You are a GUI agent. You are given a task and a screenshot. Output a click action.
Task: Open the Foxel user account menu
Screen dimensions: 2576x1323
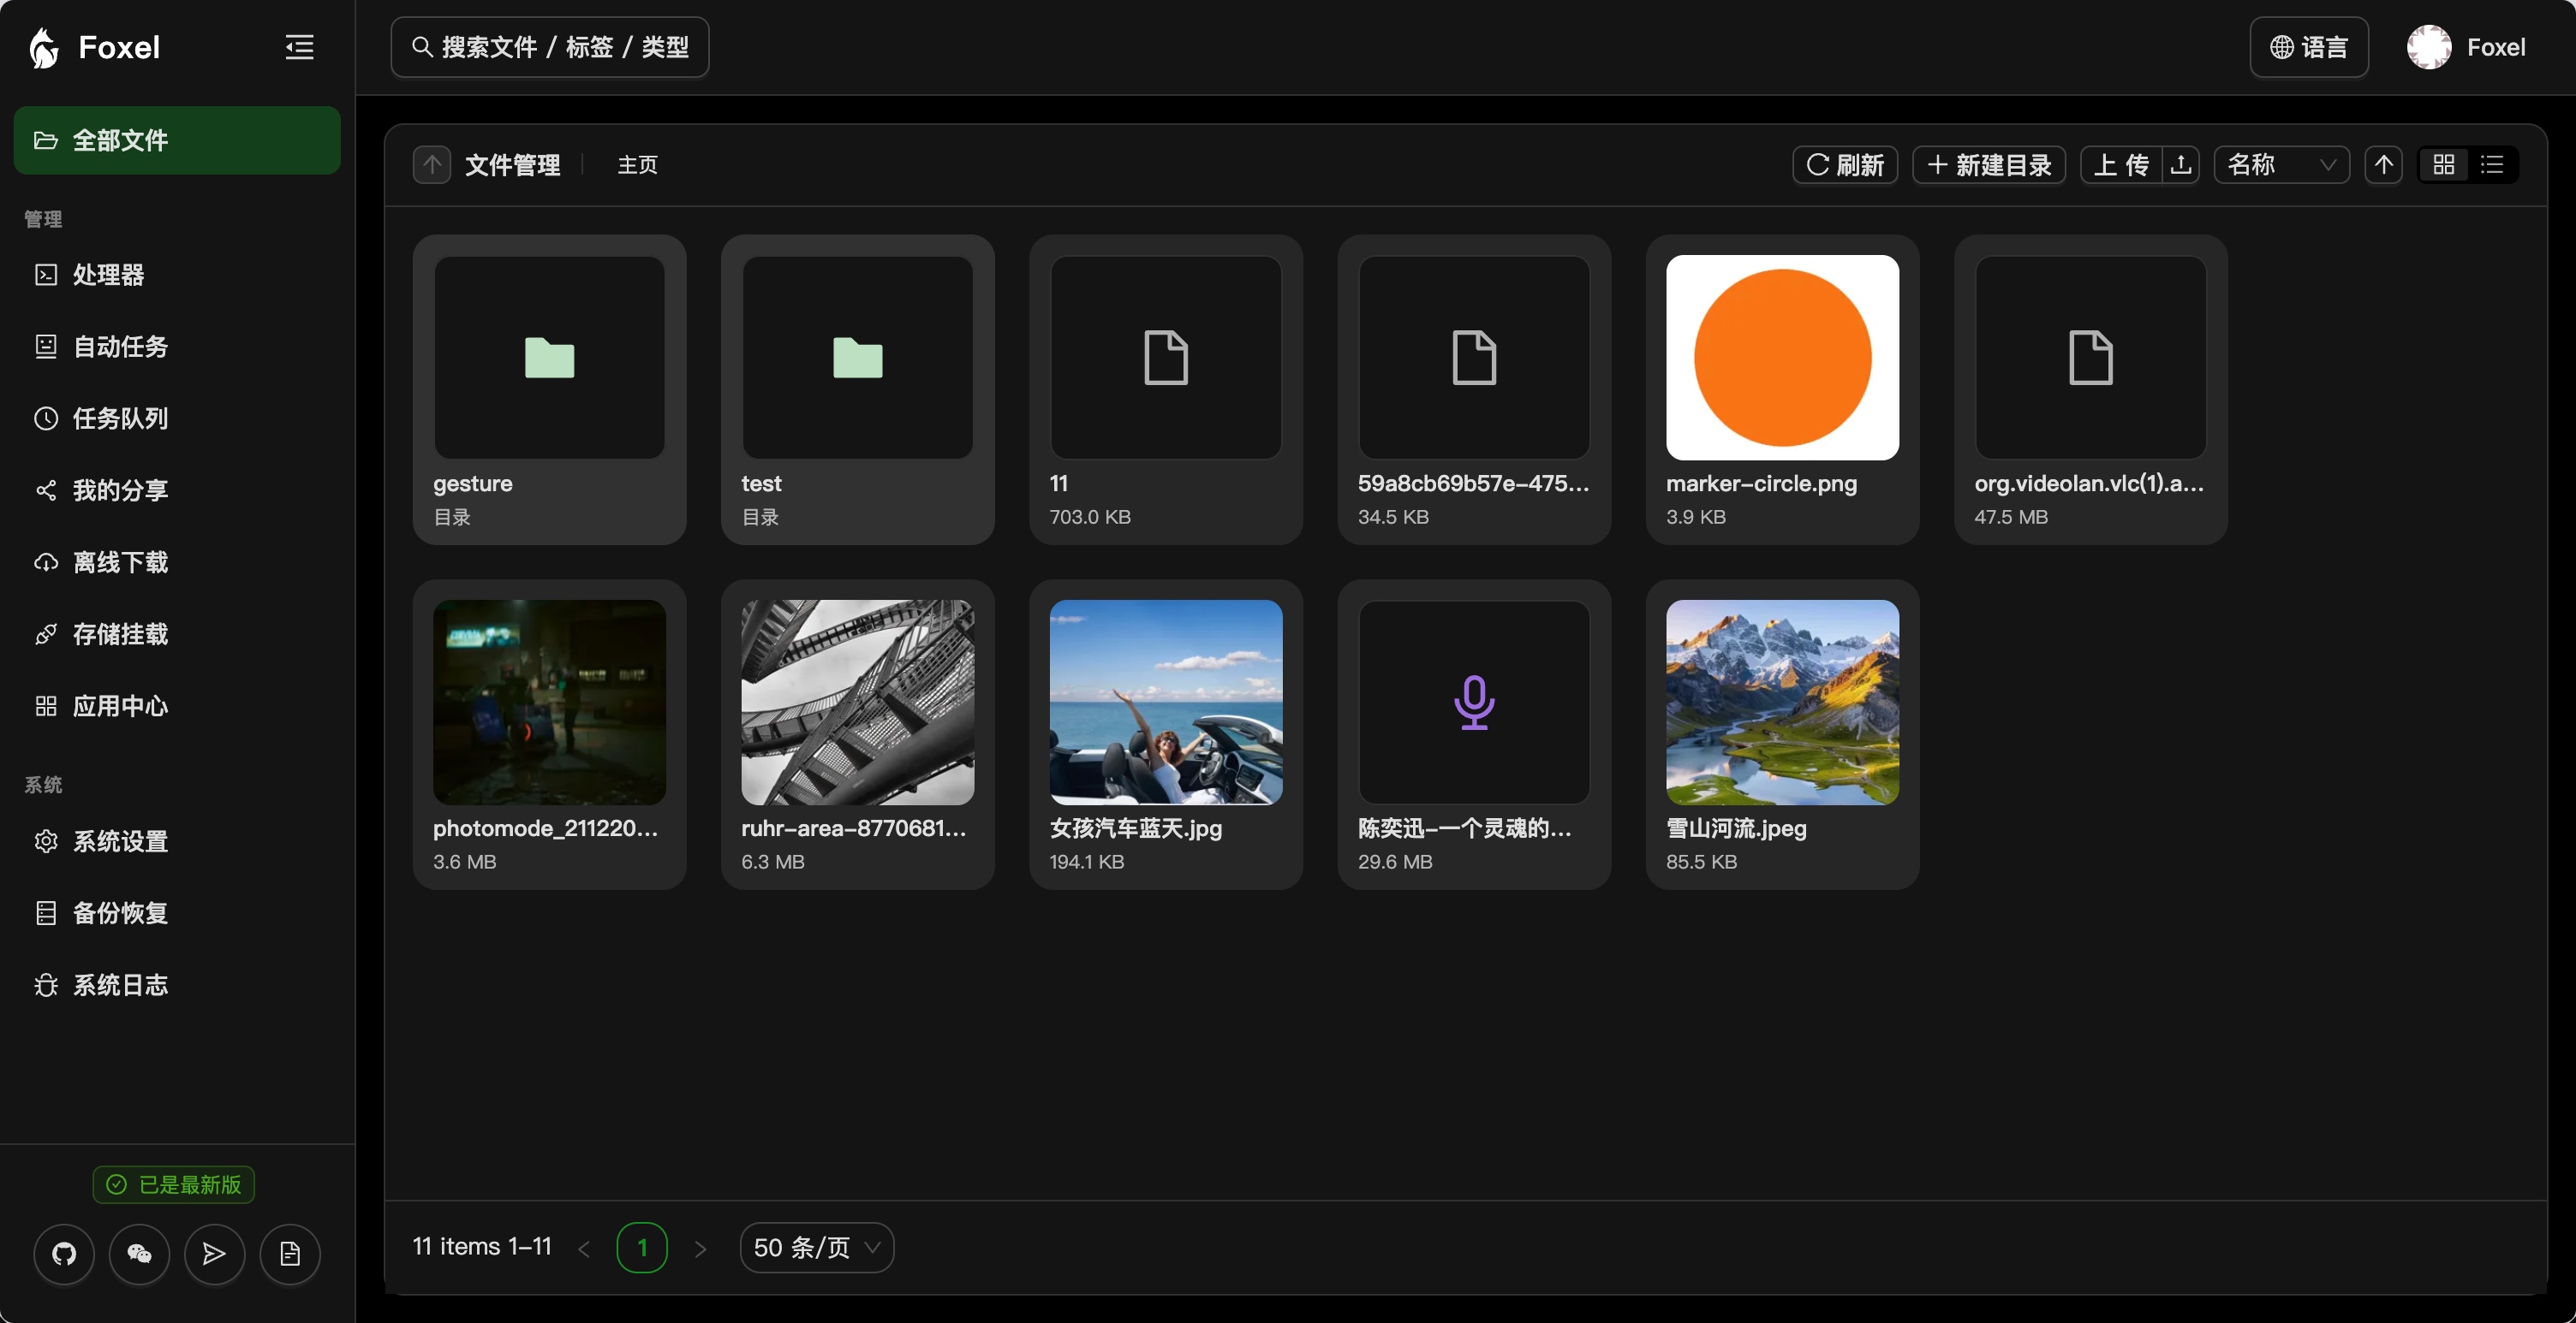click(2467, 47)
